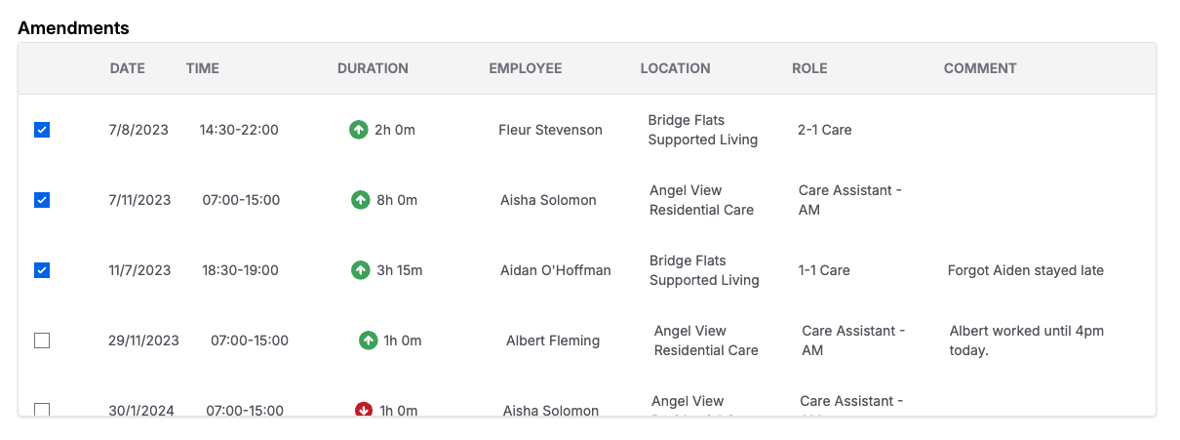Click the Aidan O'Hoffman employee name
This screenshot has width=1180, height=440.
click(556, 270)
